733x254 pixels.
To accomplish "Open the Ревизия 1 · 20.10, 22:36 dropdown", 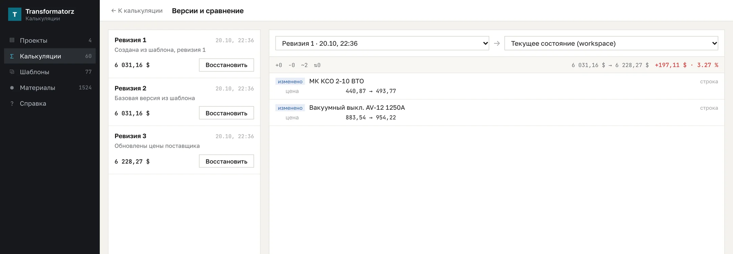I will tap(382, 43).
